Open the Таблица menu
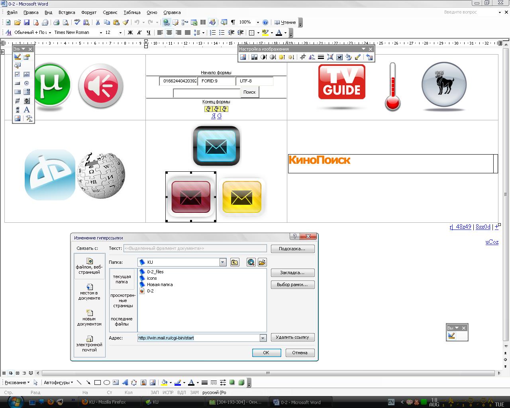The image size is (510, 408). tap(132, 12)
